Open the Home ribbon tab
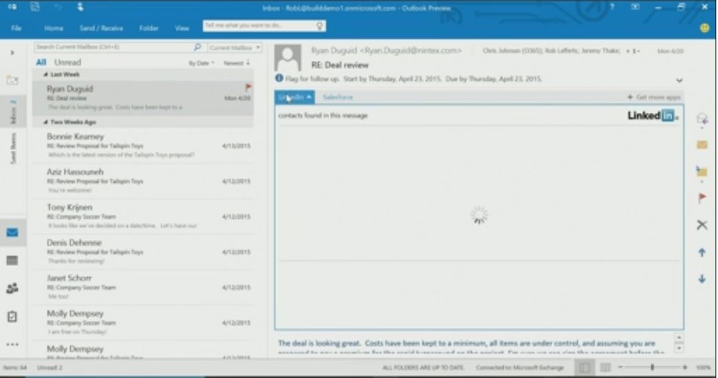Viewport: 718px width, 378px height. [x=53, y=28]
